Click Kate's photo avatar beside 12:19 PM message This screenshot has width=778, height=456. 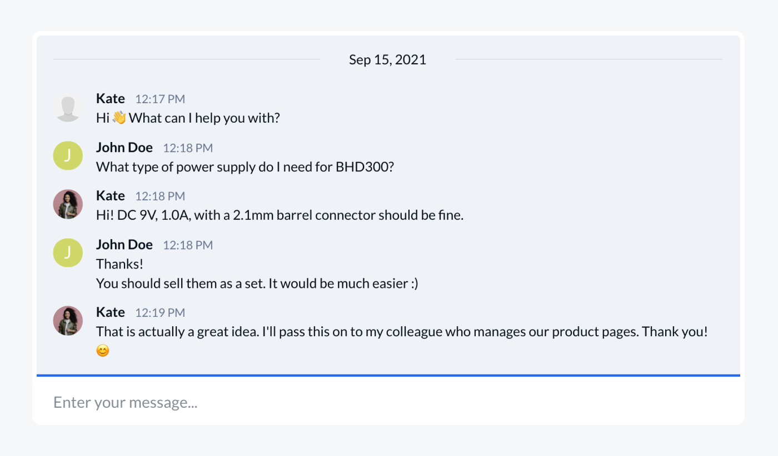pos(68,321)
